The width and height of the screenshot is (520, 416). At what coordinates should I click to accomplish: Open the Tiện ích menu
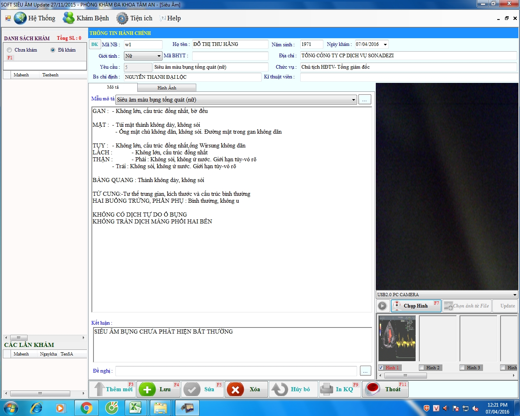tap(134, 18)
